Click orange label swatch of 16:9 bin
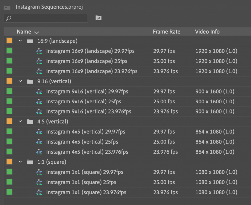The image size is (251, 205). (x=9, y=41)
